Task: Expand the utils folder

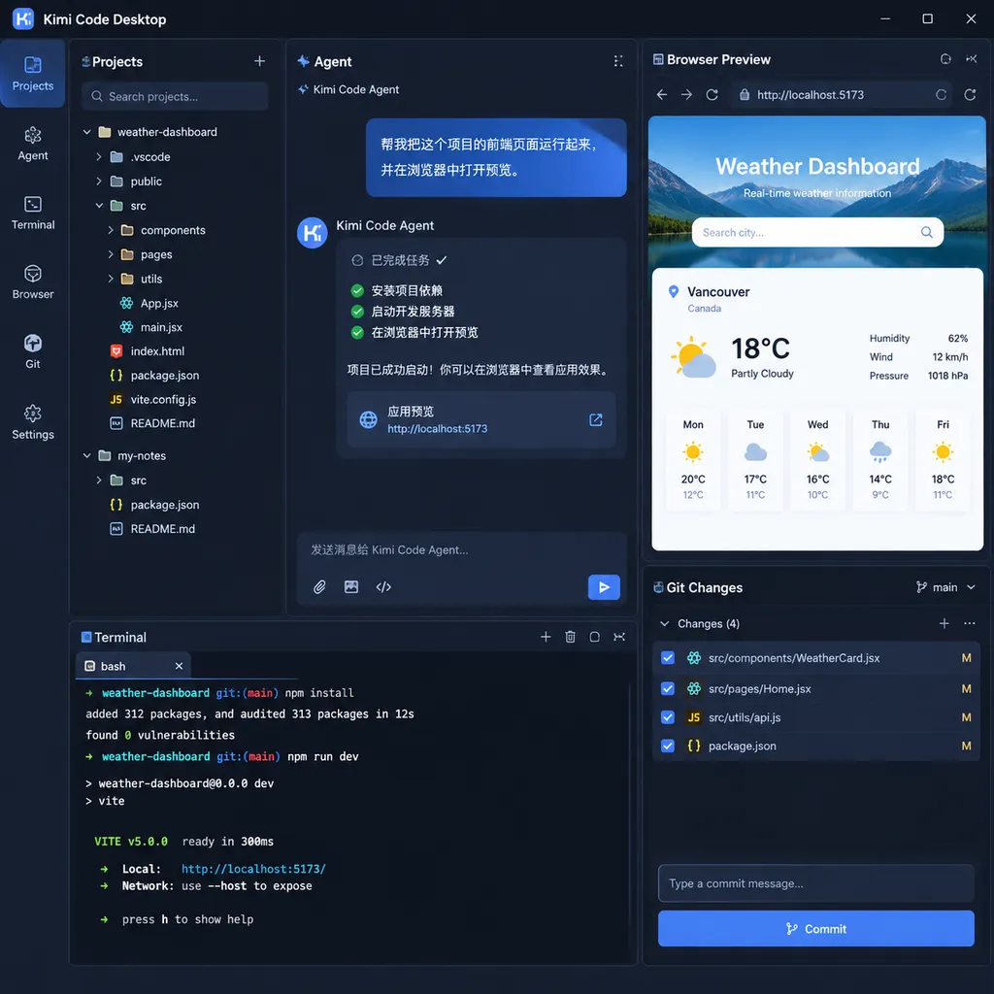Action: click(111, 279)
